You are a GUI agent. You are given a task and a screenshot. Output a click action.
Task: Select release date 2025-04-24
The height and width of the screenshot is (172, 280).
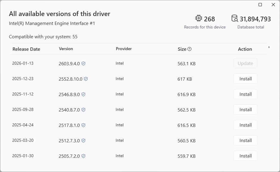(x=23, y=125)
